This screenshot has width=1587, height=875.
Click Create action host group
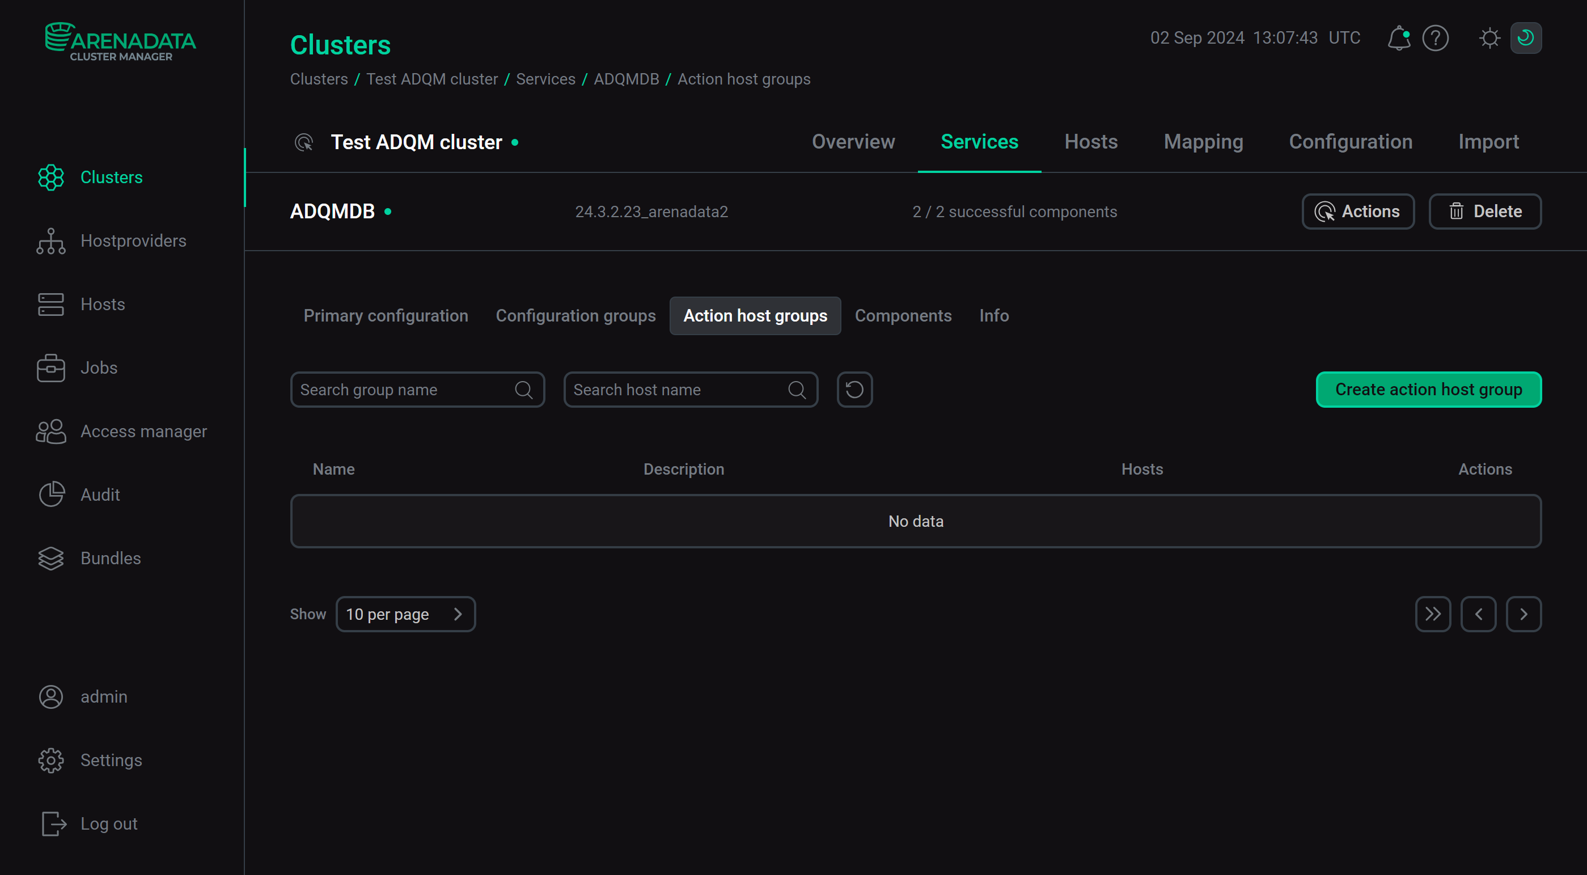pyautogui.click(x=1428, y=390)
